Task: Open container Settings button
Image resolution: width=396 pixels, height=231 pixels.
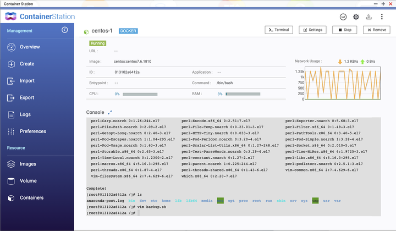Action: pyautogui.click(x=312, y=30)
